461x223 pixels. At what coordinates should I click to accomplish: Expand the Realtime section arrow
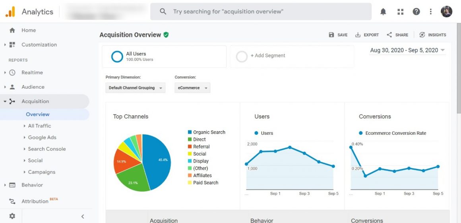[5, 73]
